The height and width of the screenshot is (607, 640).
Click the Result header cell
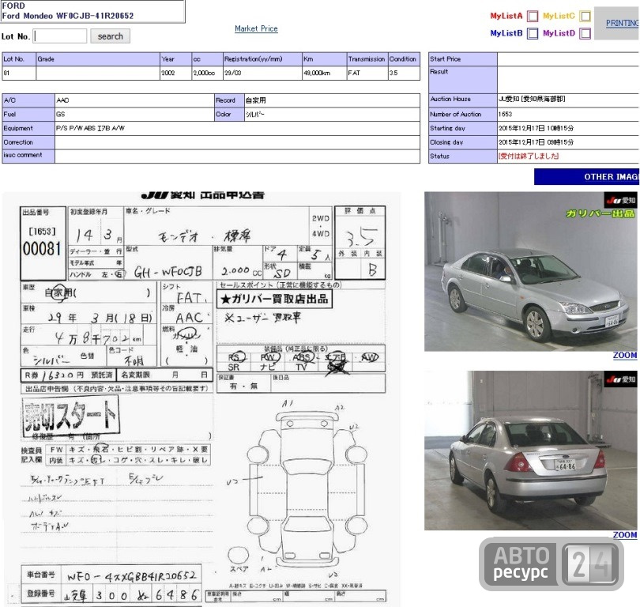tap(463, 79)
